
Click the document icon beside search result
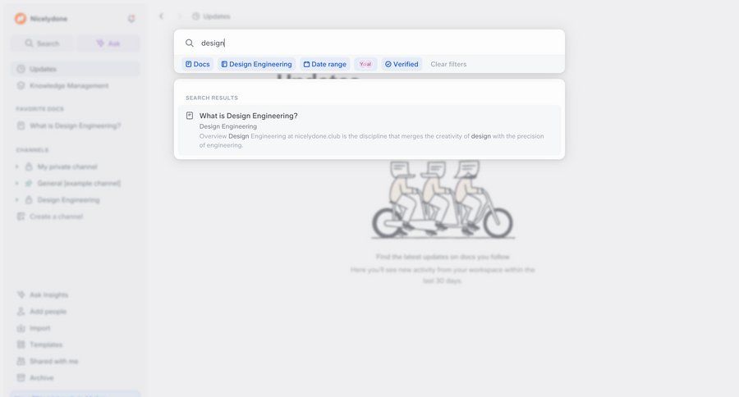point(190,116)
